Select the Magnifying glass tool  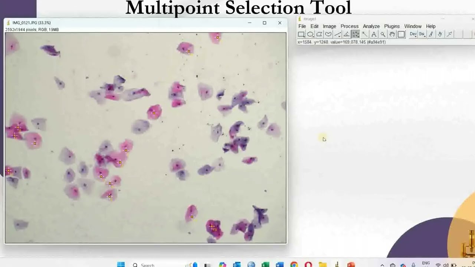pos(383,34)
